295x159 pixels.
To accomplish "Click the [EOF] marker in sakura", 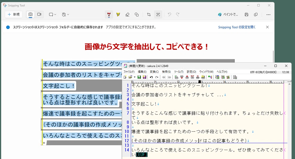I will (x=142, y=155).
